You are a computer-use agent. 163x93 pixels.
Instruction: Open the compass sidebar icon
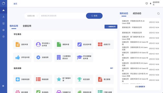pyautogui.click(x=4, y=37)
